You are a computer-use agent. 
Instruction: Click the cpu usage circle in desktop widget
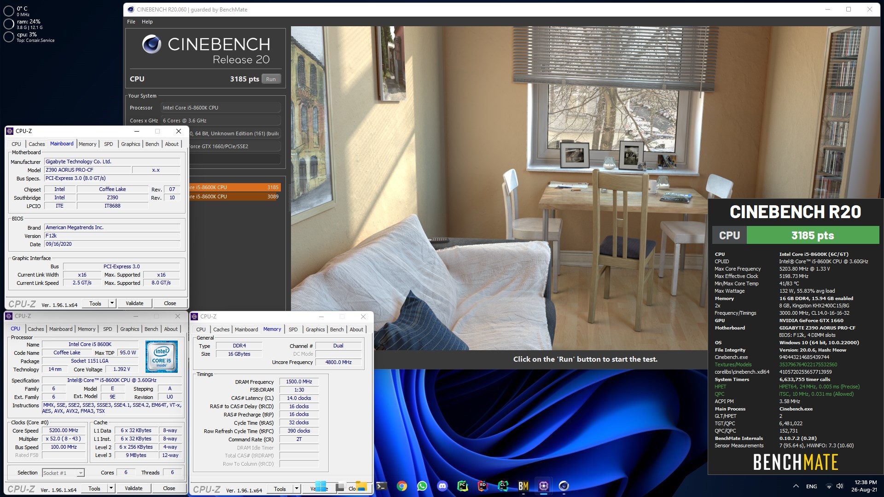pyautogui.click(x=9, y=37)
